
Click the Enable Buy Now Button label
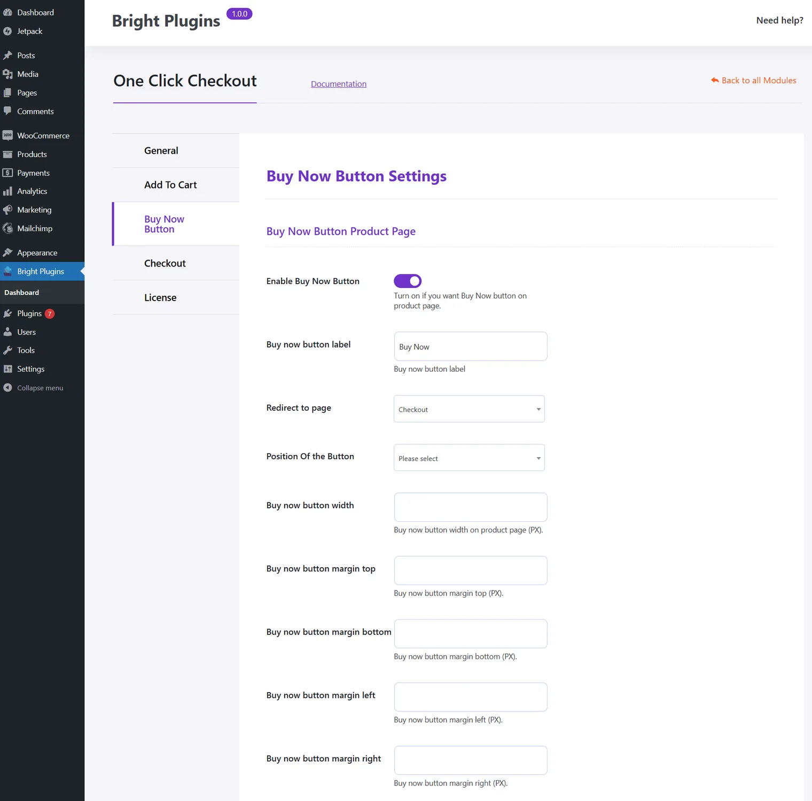313,281
